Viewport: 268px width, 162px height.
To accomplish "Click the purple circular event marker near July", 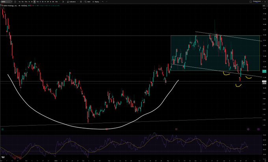I will [x=248, y=129].
